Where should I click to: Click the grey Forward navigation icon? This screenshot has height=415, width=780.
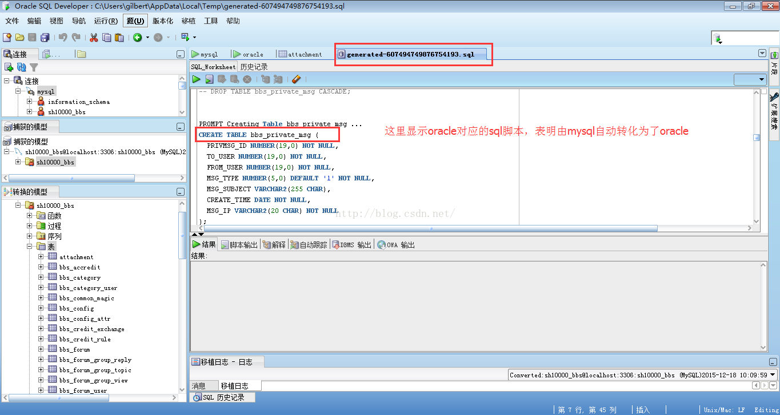coord(158,37)
